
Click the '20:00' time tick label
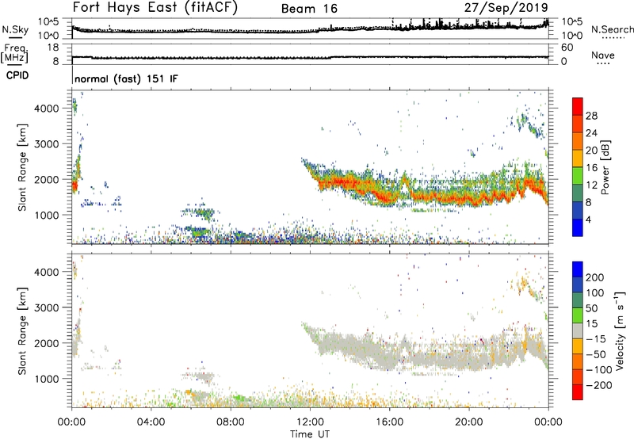(469, 422)
